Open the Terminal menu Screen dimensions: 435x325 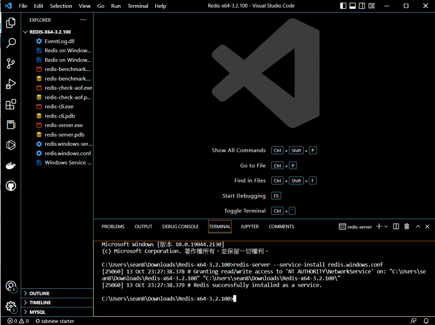138,6
